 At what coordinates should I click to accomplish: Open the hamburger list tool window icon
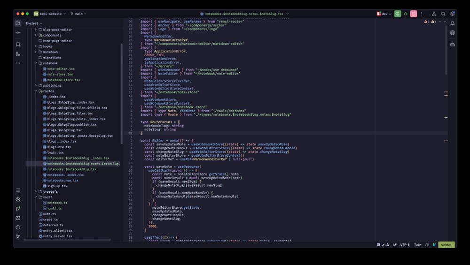(x=18, y=190)
